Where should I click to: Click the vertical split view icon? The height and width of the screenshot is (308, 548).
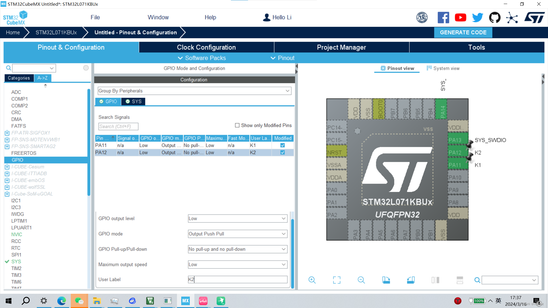click(x=435, y=280)
